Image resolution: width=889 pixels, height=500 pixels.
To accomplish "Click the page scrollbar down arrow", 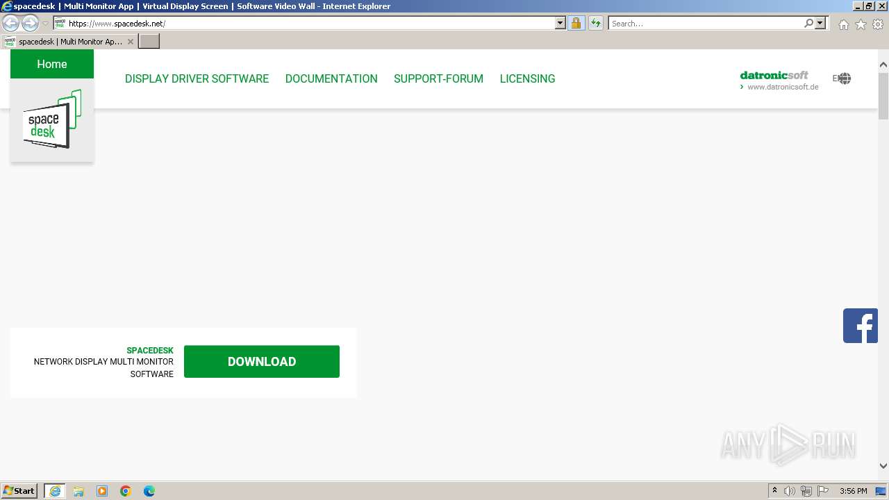I will [x=883, y=466].
